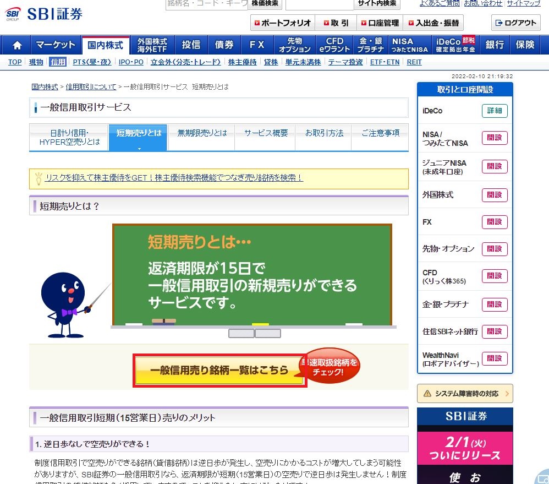Open the 現物 submenu link

(36, 62)
